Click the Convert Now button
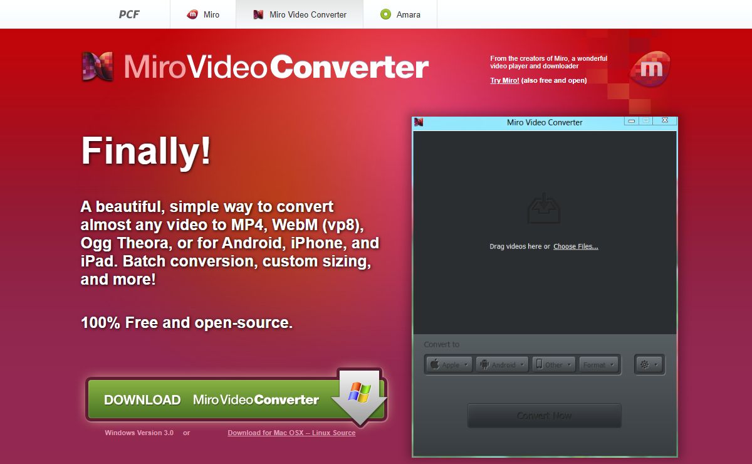The width and height of the screenshot is (752, 464). (x=544, y=416)
